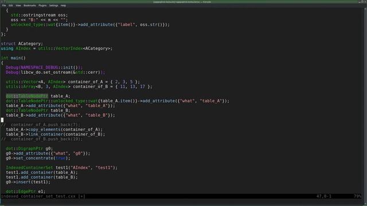367x206 pixels.
Task: Click the unlocked_type::wat{table_A.item()} line
Action: pos(118,101)
